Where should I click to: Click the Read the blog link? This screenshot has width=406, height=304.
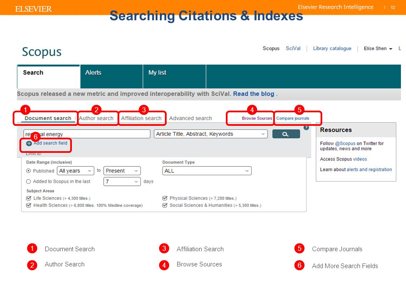tap(254, 94)
